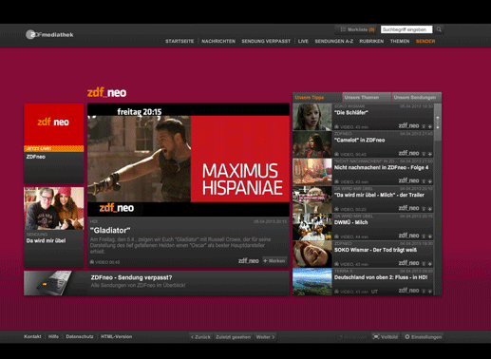Click the DWMÜ - Milch title
Screen dimensions: 491x359
tap(351, 222)
